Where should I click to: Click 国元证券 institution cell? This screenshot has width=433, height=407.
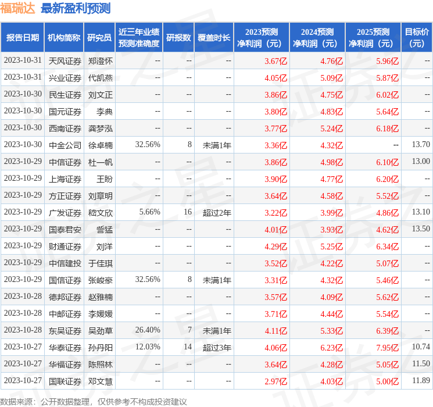[x=65, y=112]
